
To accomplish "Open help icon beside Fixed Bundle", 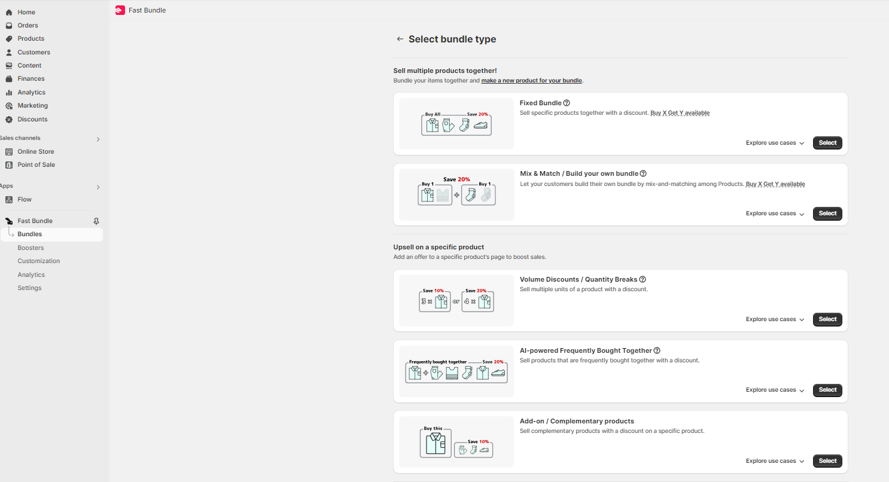I will click(567, 103).
